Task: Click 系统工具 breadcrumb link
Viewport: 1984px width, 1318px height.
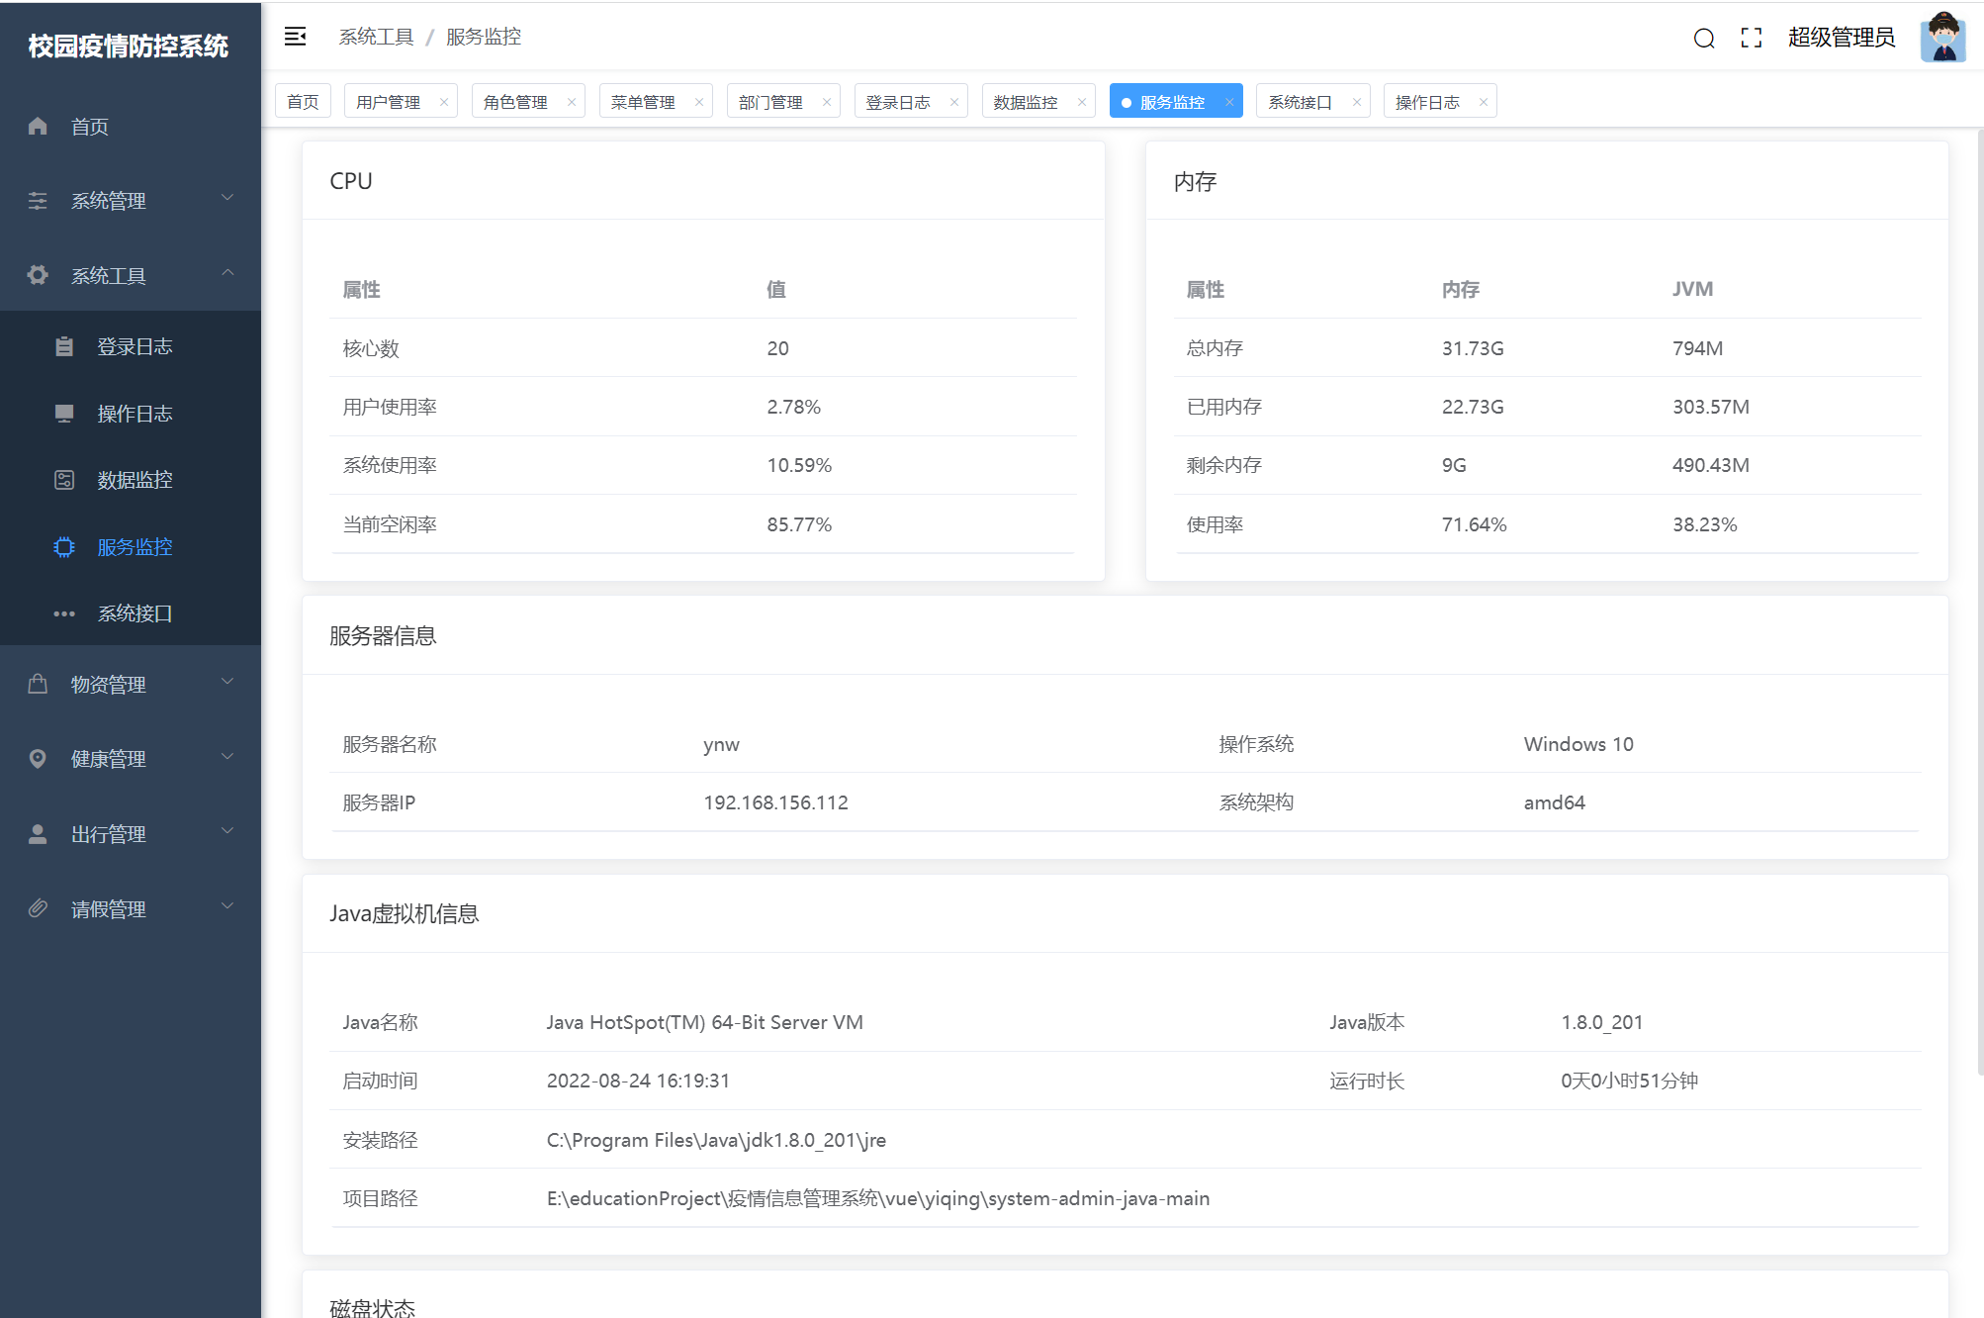Action: coord(376,37)
